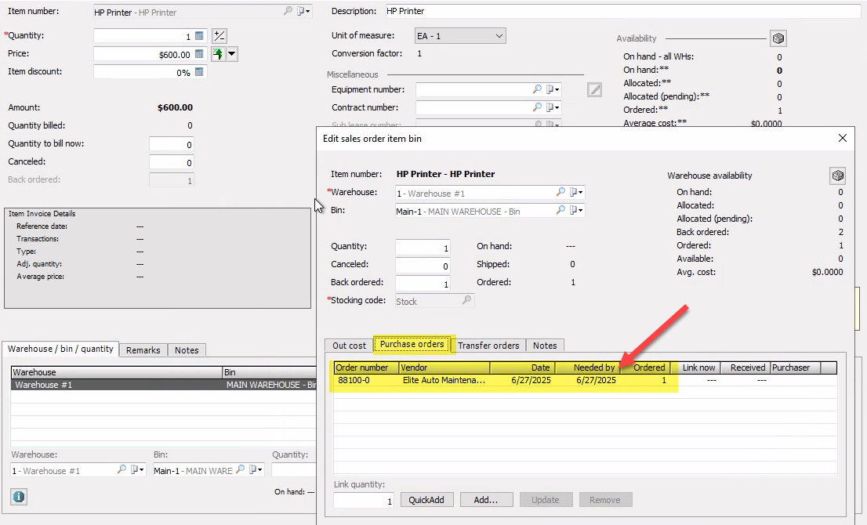
Task: Open the Quantity calculator icon
Action: click(x=199, y=36)
